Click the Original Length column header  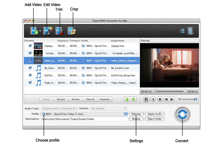[x=63, y=41]
